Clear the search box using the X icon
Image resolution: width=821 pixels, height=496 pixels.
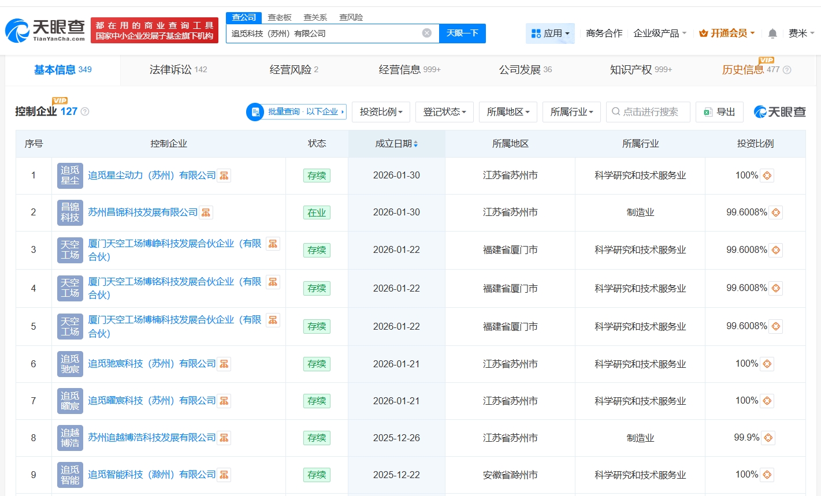click(x=426, y=33)
